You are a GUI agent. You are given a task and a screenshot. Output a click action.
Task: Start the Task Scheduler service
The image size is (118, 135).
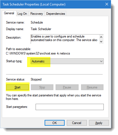(x=18, y=87)
